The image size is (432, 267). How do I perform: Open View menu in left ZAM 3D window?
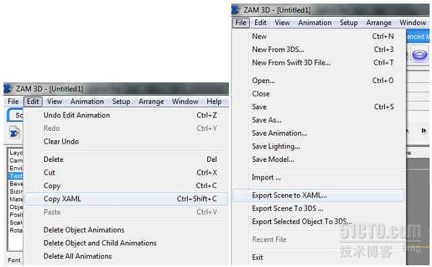point(55,102)
